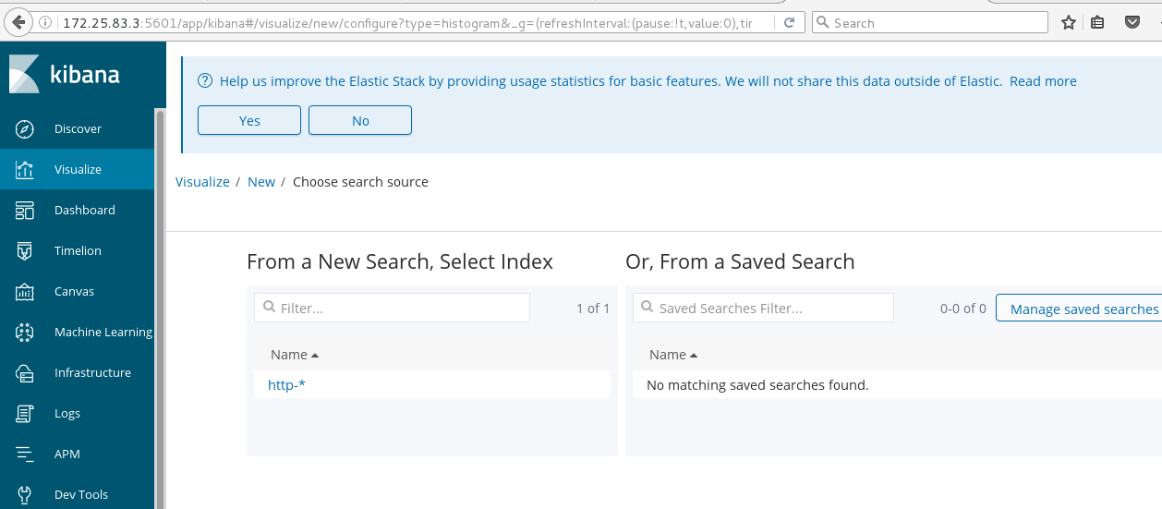Focus the index Filter input field
This screenshot has width=1162, height=509.
393,308
